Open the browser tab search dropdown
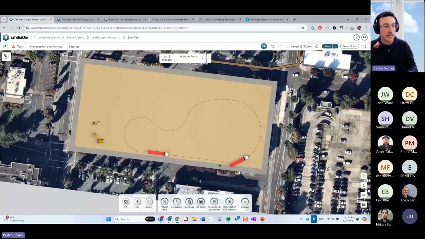The image size is (425, 239). point(4,19)
